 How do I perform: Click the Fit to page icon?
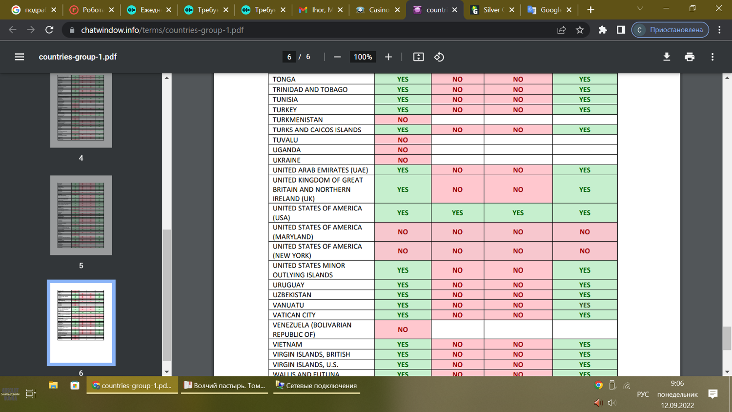click(x=418, y=57)
